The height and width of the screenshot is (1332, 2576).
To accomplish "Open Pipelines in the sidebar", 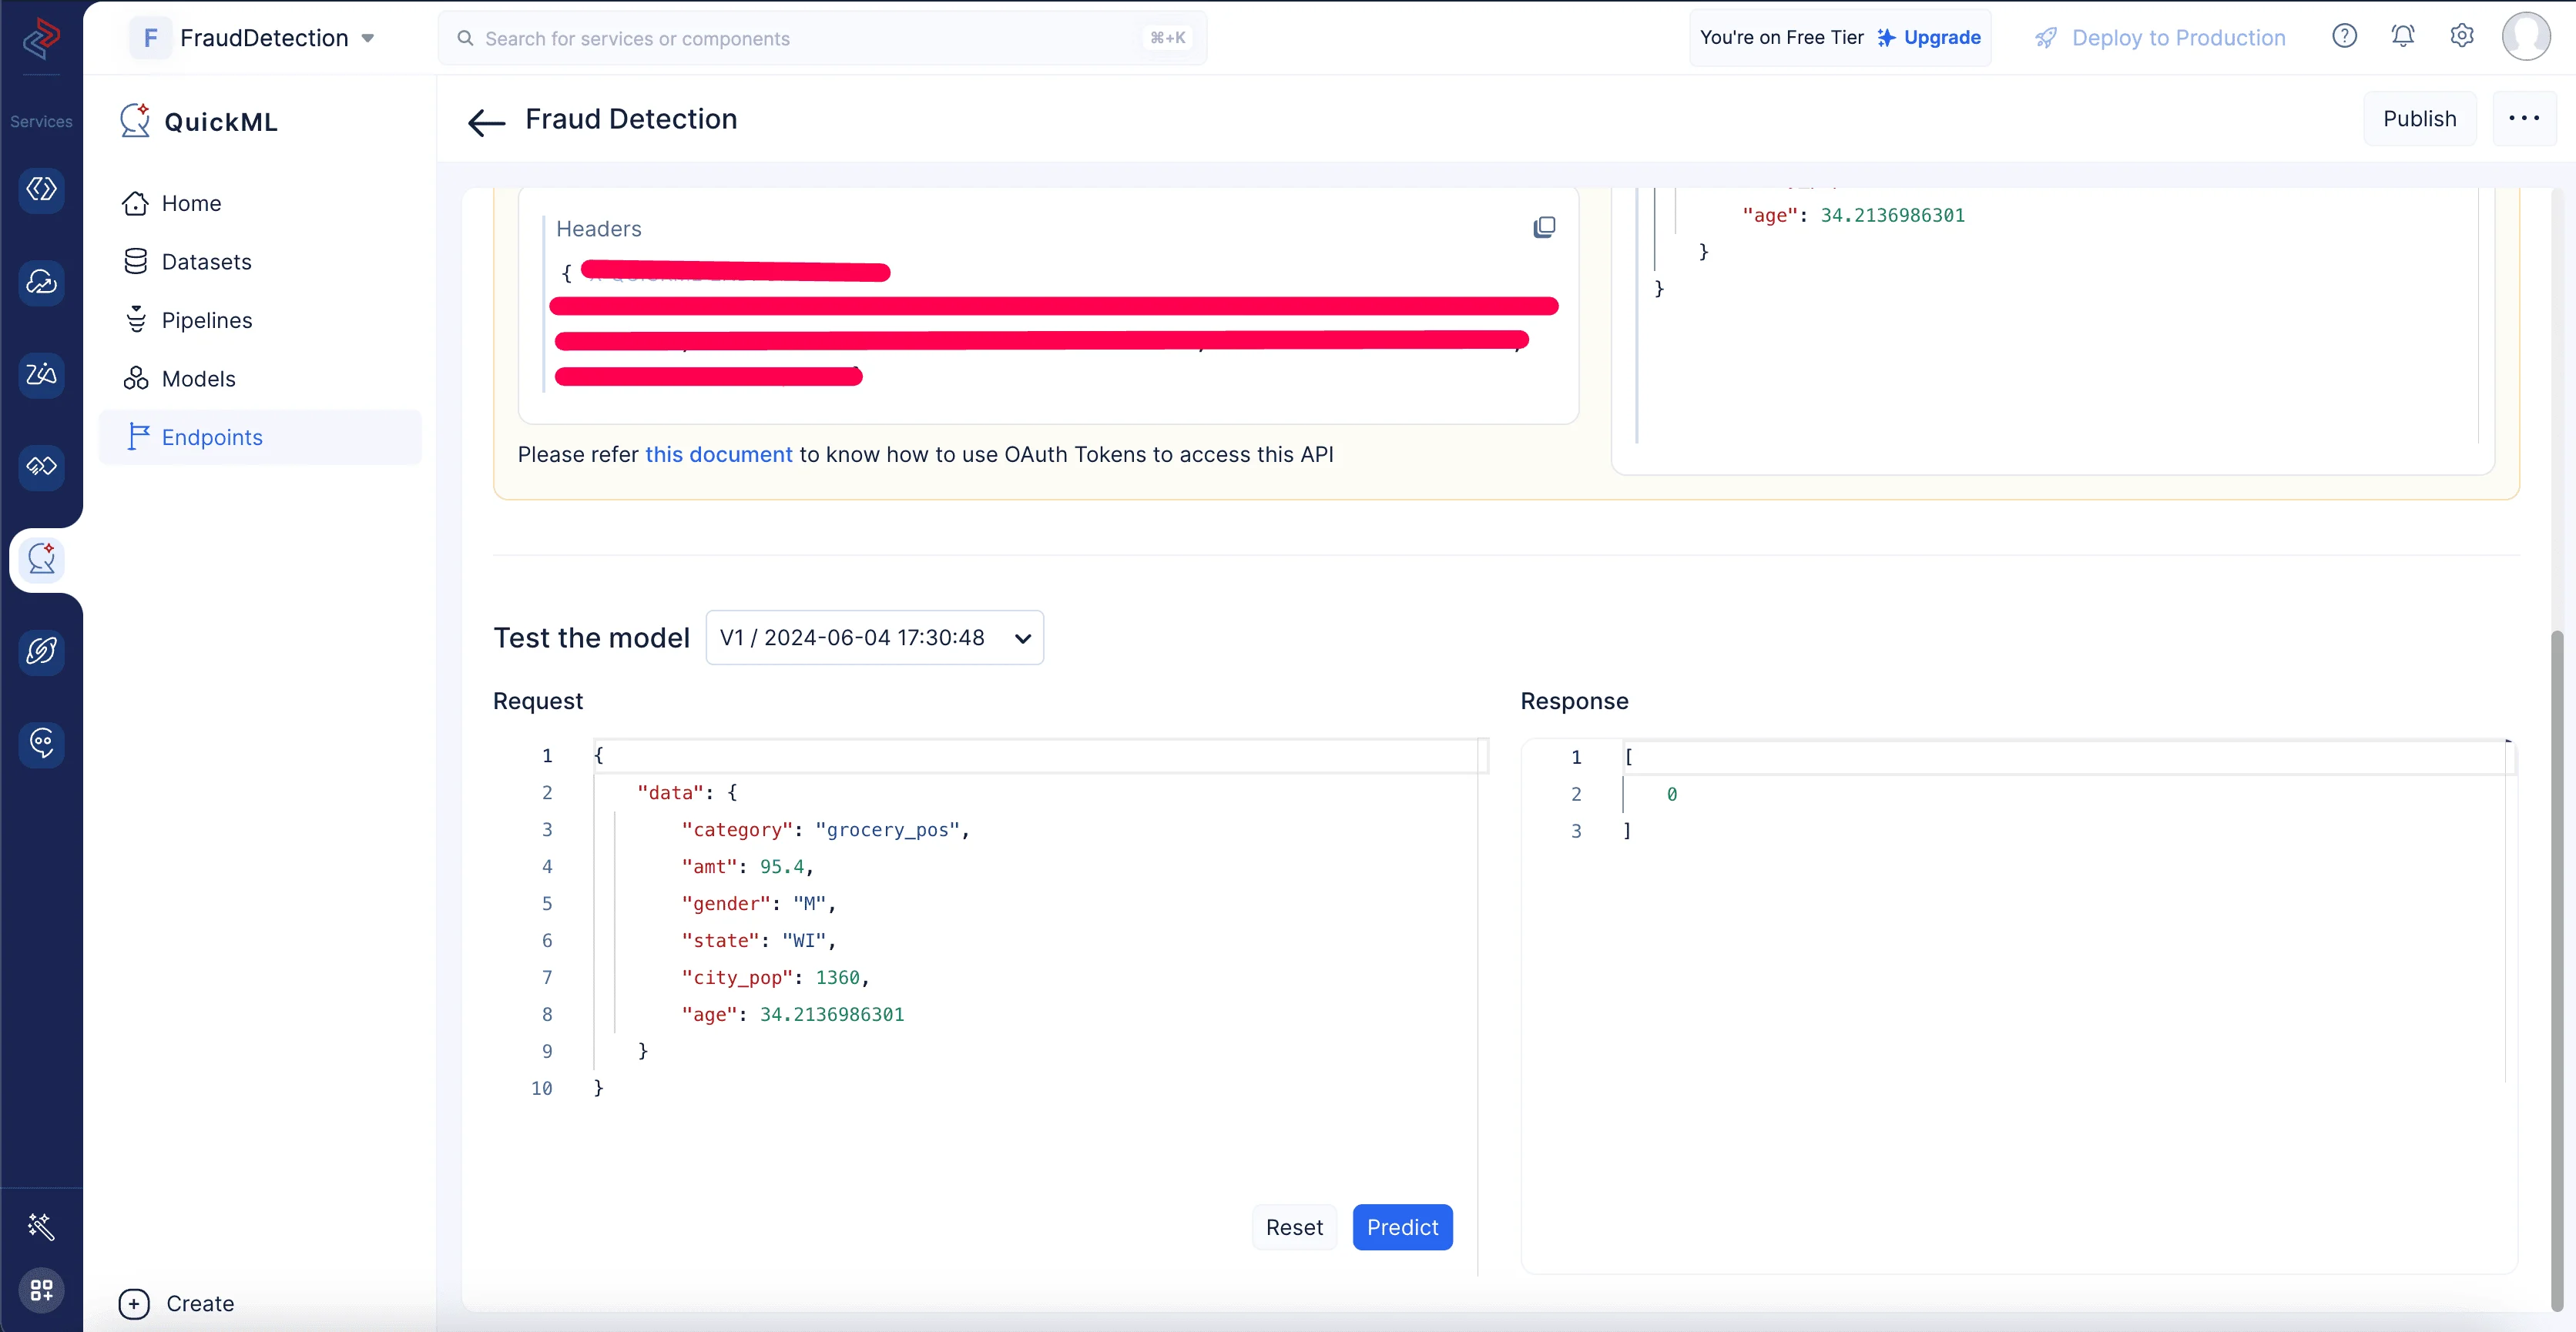I will [206, 321].
